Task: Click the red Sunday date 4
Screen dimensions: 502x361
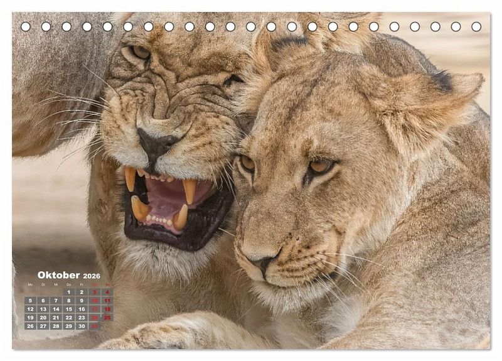Action: [x=107, y=292]
